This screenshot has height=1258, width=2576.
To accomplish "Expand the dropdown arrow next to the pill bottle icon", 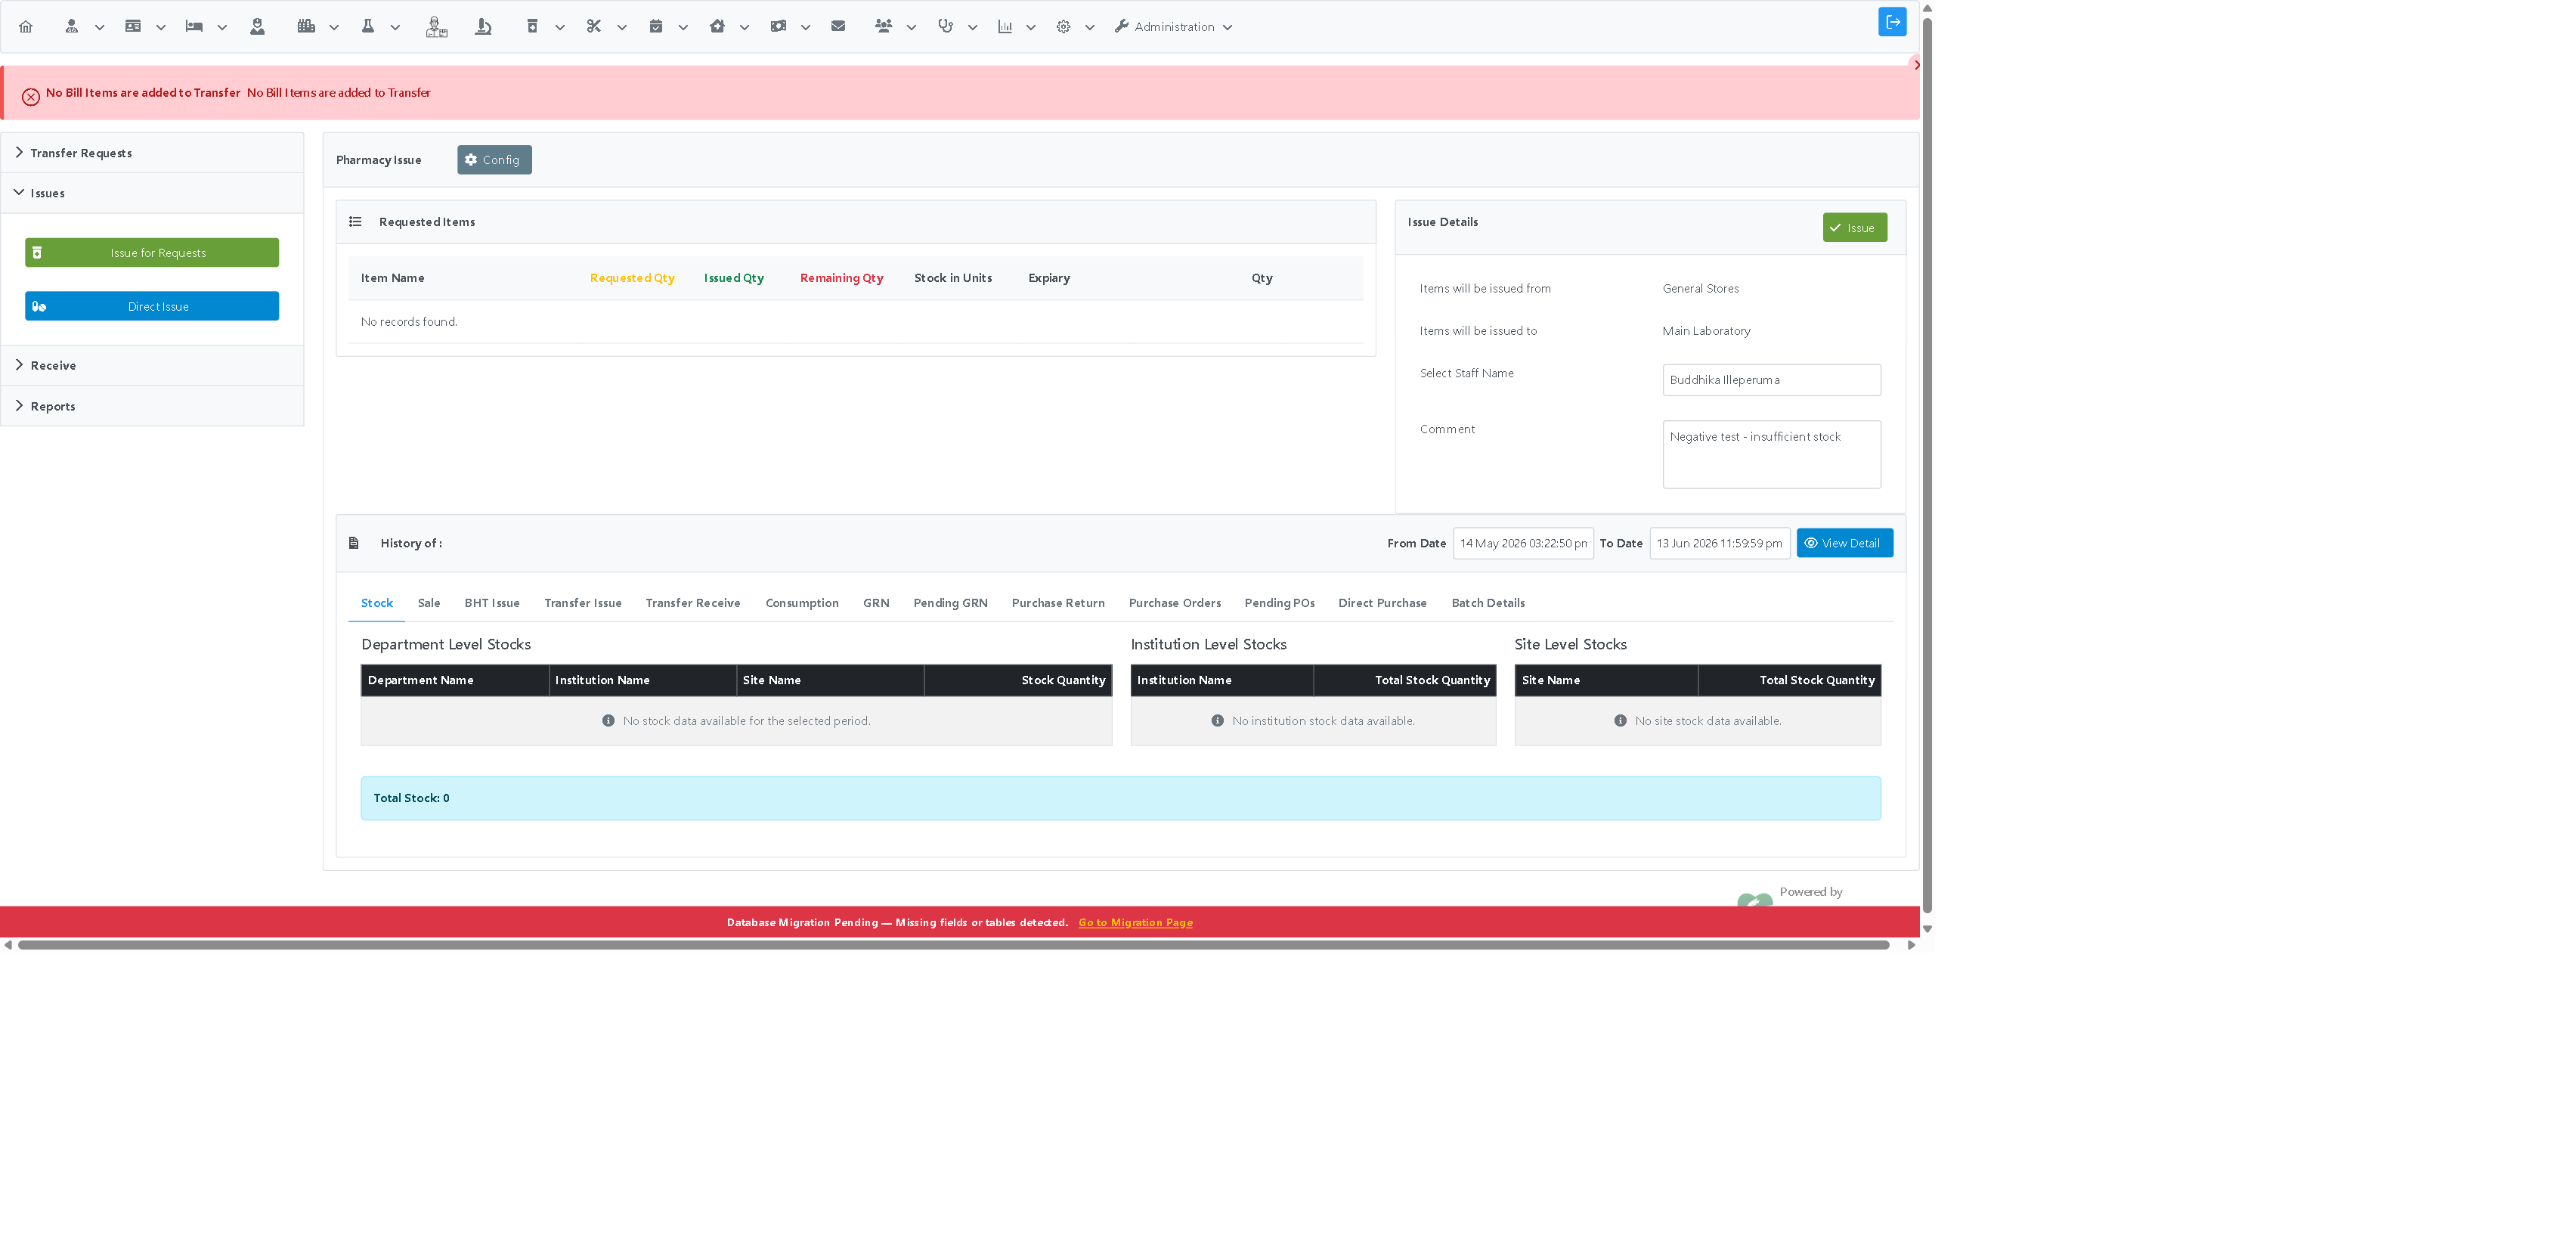I will click(560, 28).
